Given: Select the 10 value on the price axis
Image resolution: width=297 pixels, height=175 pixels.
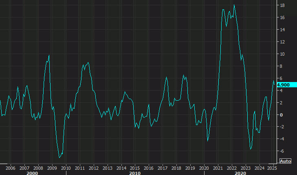Looking at the screenshot, I should coord(282,54).
